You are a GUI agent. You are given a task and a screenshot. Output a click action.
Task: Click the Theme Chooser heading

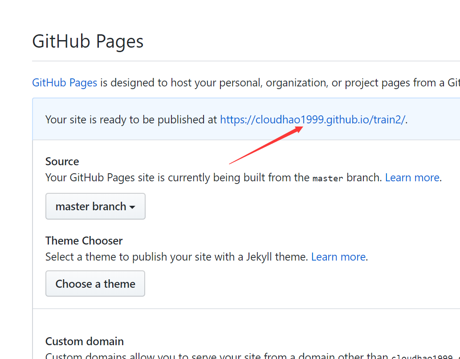click(84, 241)
